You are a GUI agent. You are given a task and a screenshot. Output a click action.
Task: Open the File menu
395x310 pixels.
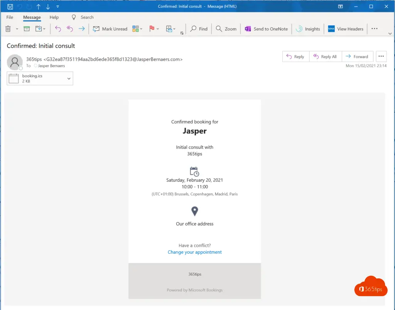point(10,17)
